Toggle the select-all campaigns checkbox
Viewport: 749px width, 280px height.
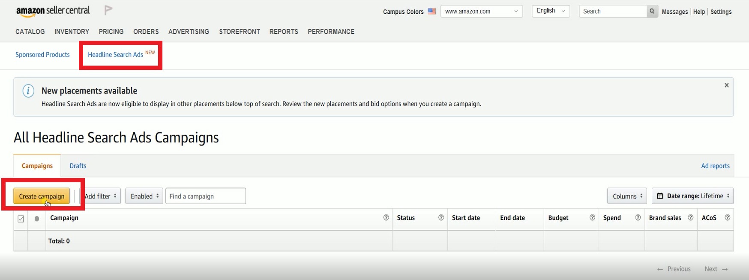(21, 219)
